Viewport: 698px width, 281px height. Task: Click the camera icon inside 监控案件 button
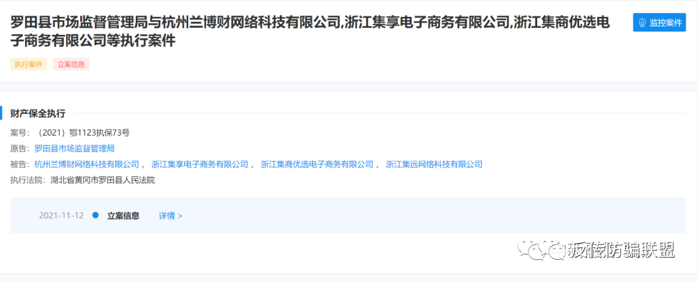642,23
